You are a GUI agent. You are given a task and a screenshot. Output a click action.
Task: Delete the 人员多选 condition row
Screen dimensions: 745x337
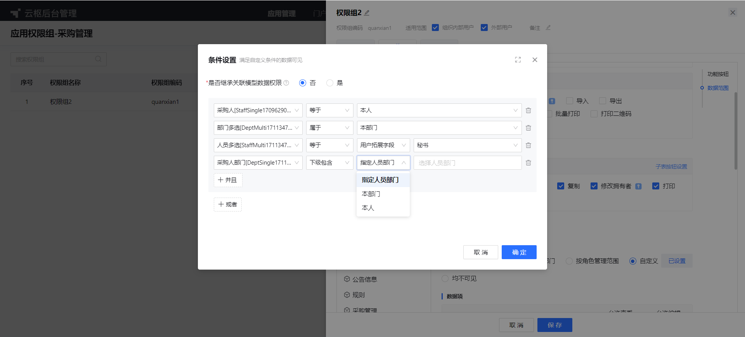click(x=528, y=145)
